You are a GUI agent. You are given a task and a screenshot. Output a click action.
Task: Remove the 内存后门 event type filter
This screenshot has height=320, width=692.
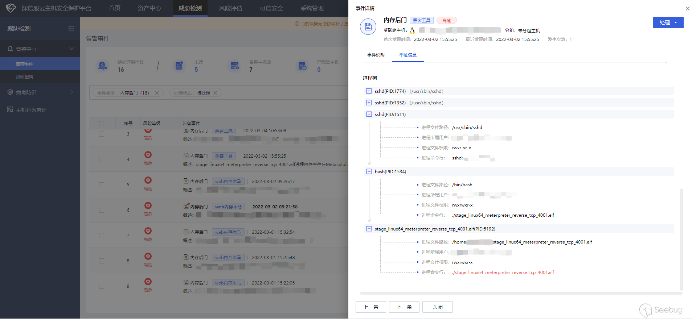coord(157,93)
